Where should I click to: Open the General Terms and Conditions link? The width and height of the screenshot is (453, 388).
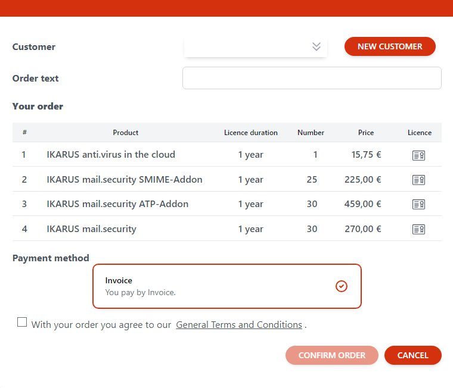pos(239,325)
